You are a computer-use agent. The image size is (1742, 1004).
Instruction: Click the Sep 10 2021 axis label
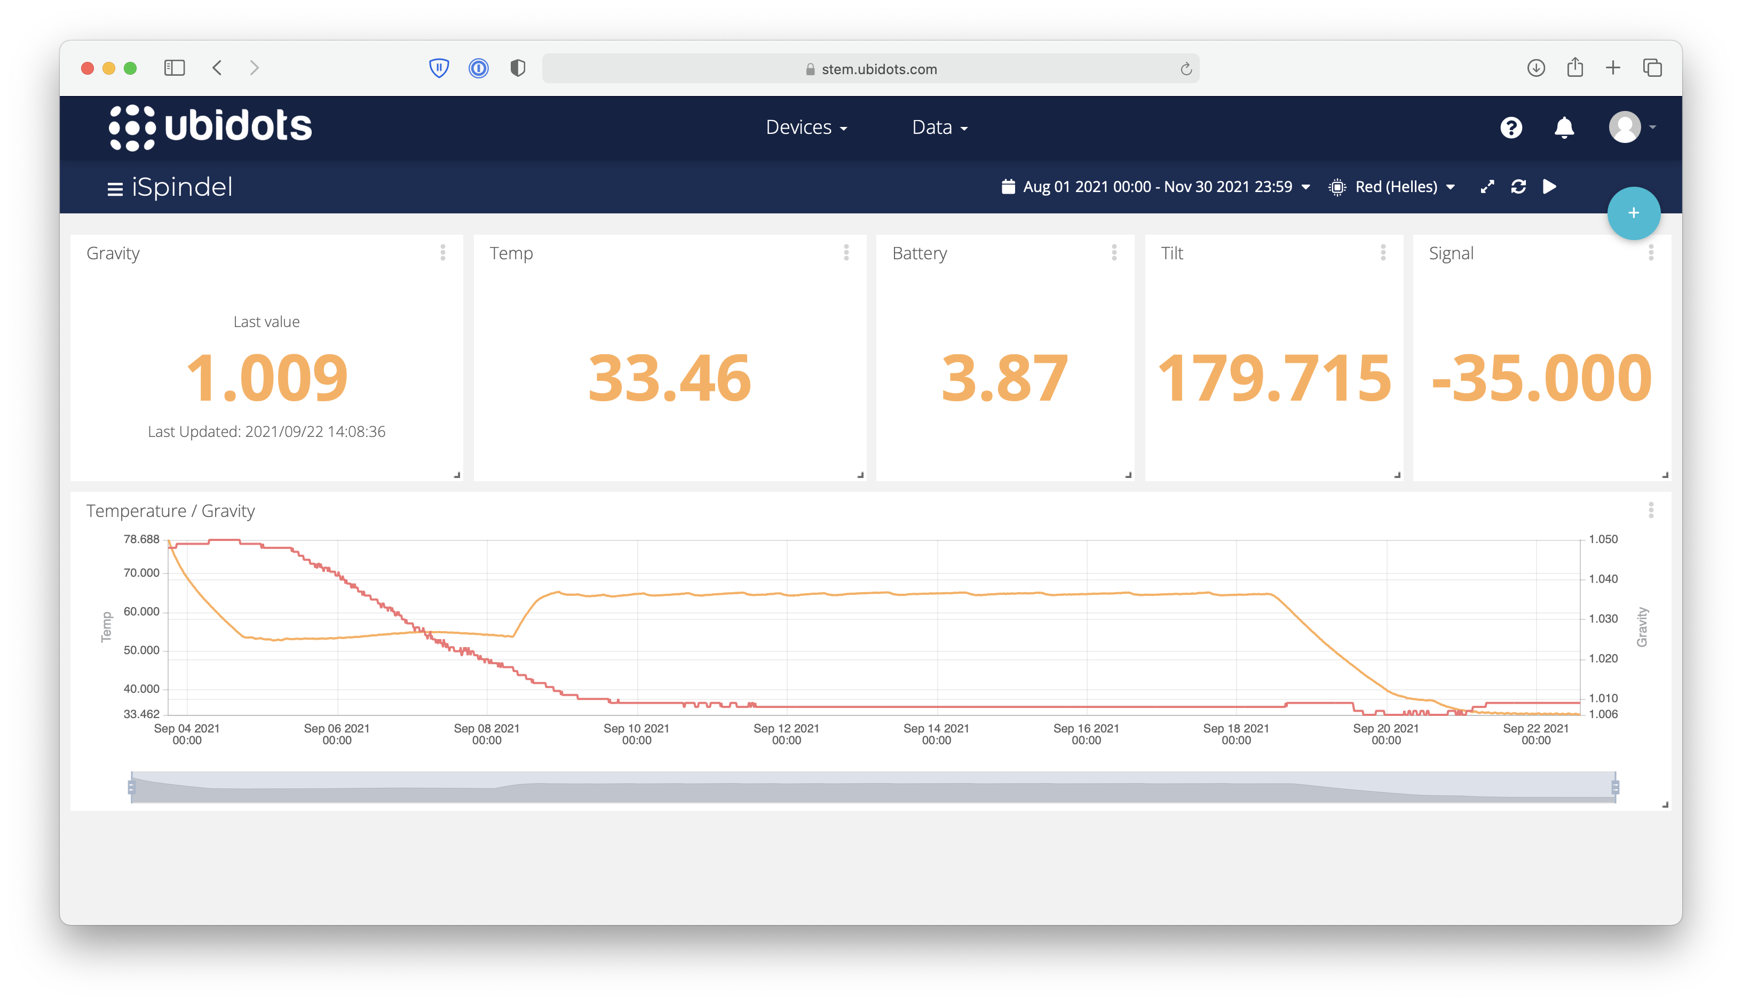click(x=637, y=734)
